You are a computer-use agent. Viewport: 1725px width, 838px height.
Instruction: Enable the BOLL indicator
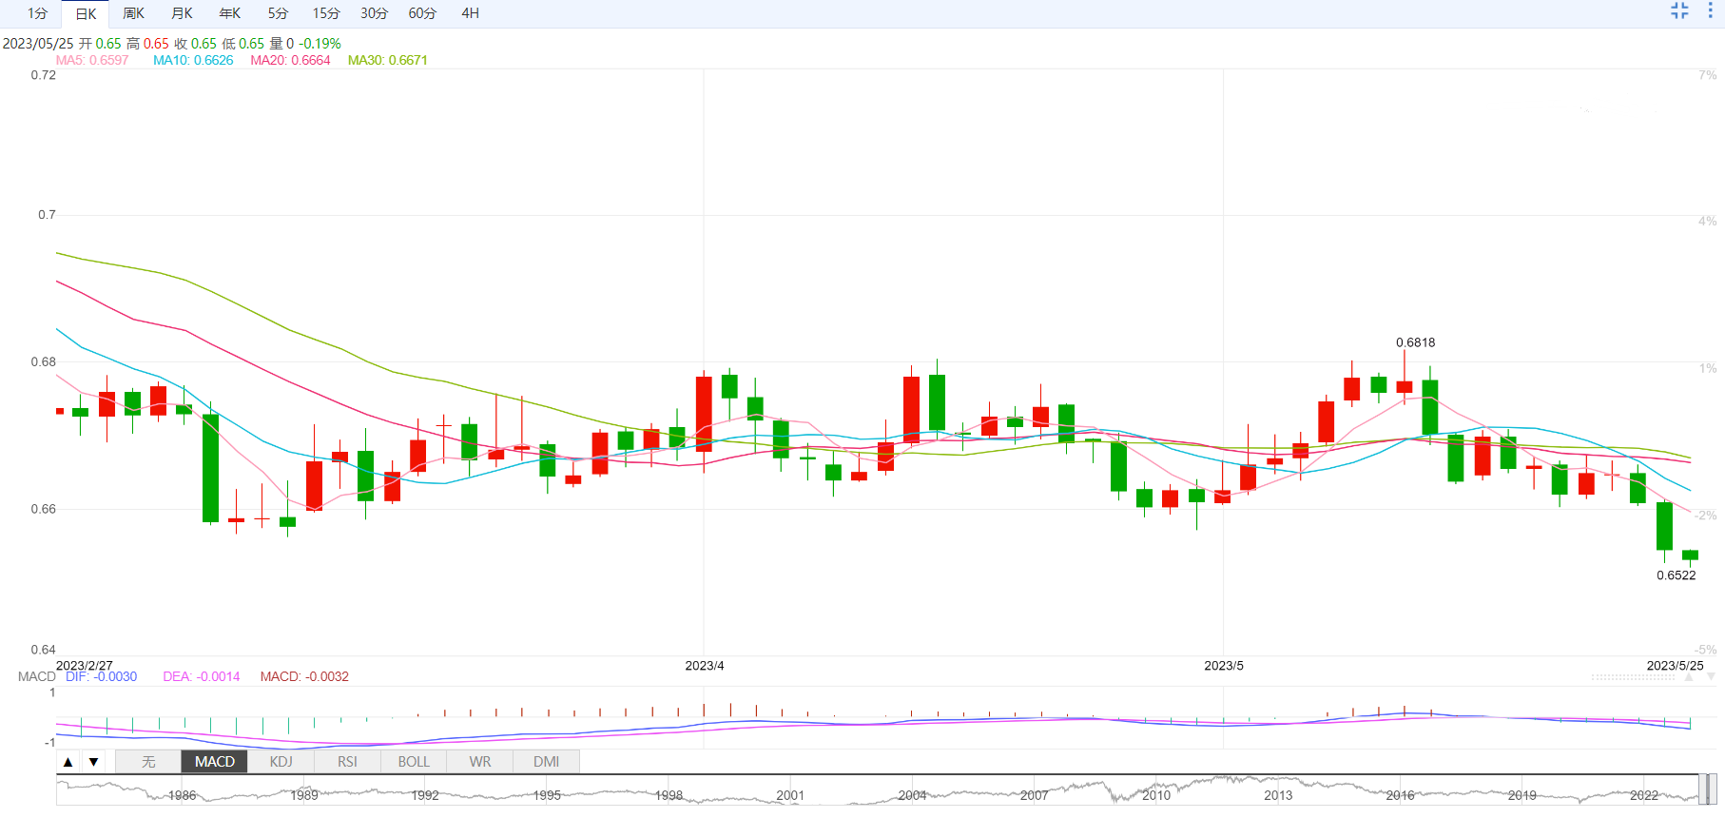[414, 762]
